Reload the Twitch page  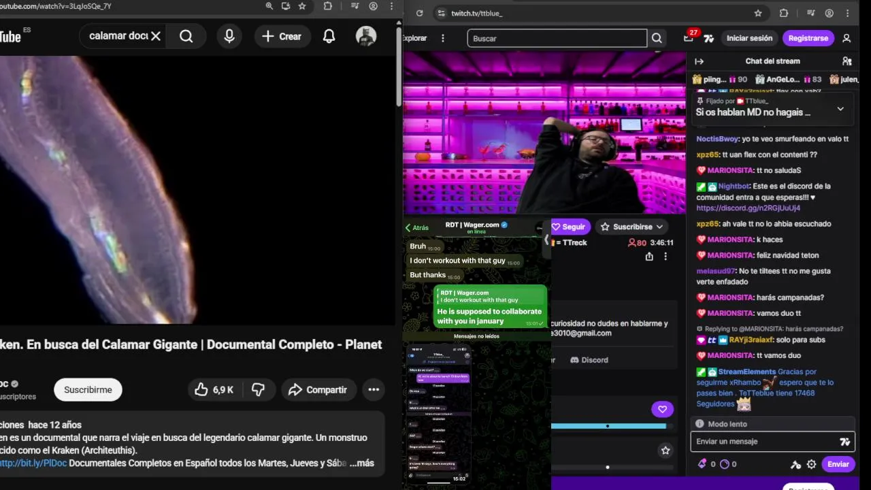point(420,13)
